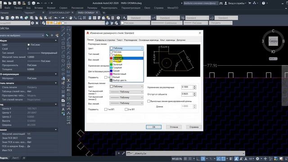
Task: Toggle Snap mode in the status bar
Action: pyautogui.click(x=190, y=159)
